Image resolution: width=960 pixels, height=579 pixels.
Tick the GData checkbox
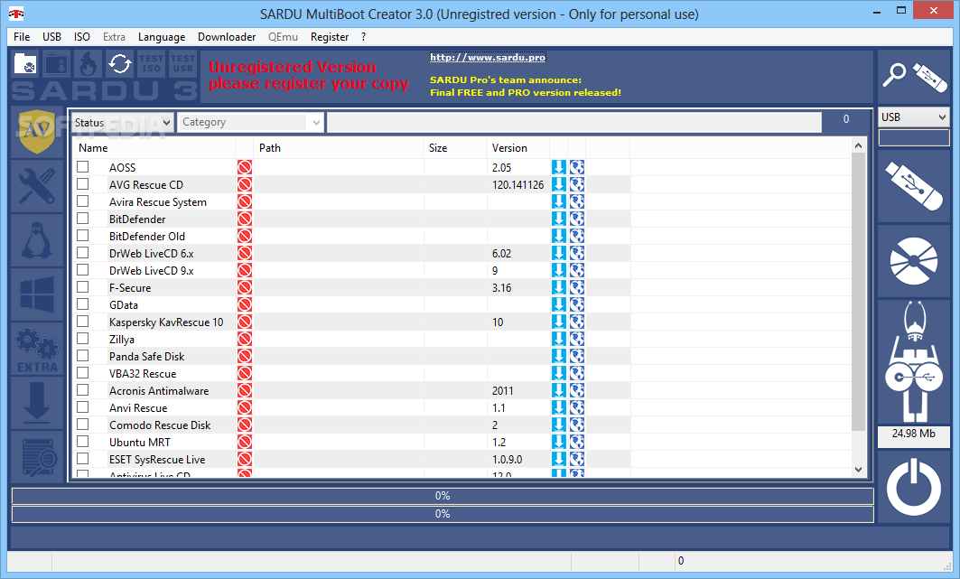coord(83,304)
